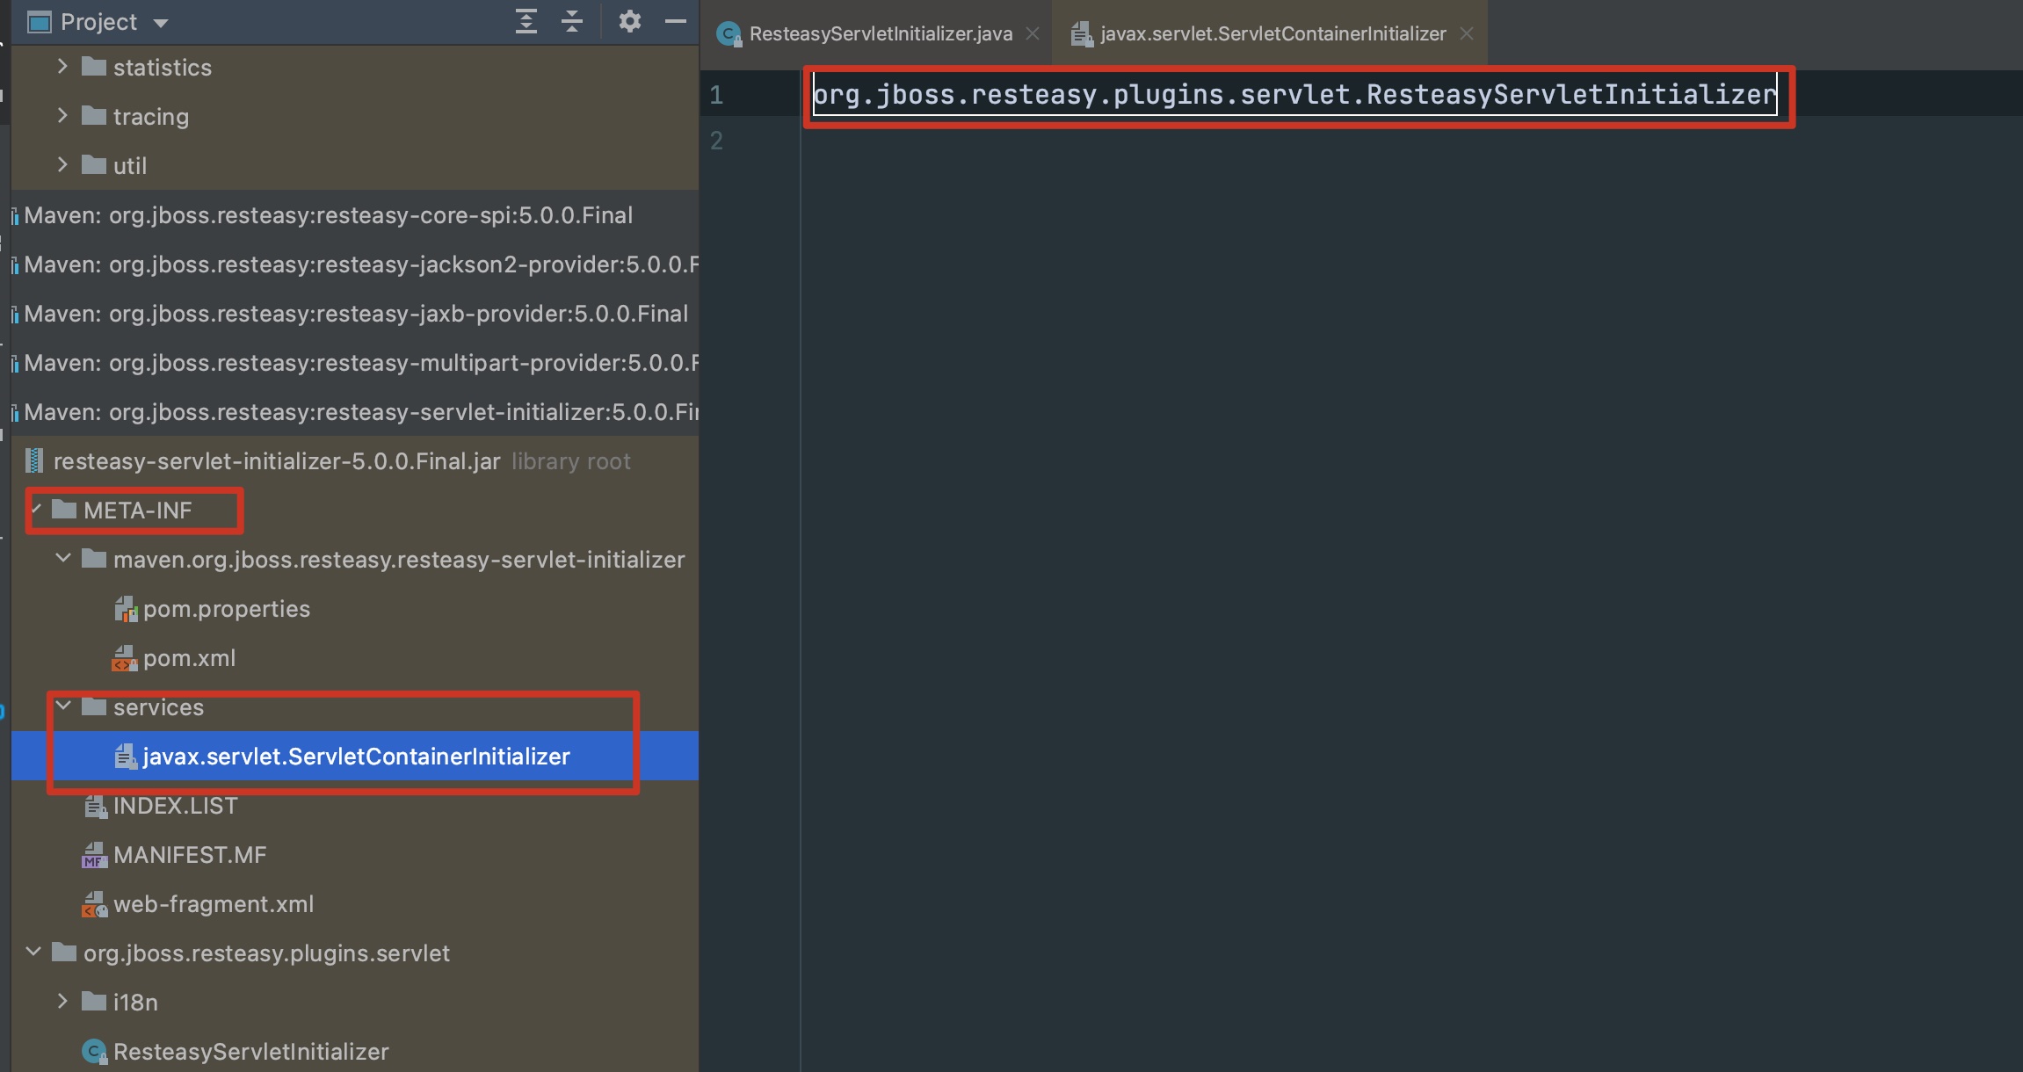Image resolution: width=2023 pixels, height=1072 pixels.
Task: Select the INDEX.LIST file
Action: 175,806
